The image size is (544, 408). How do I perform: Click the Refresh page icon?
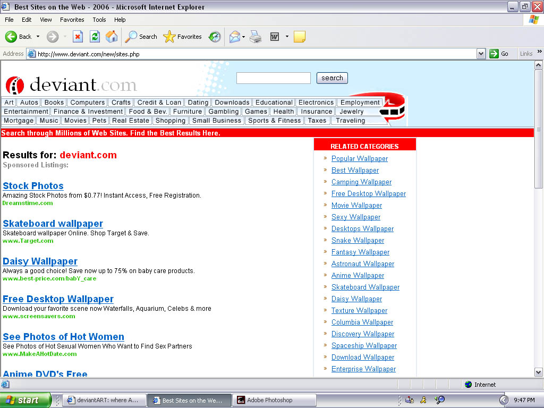pyautogui.click(x=95, y=37)
